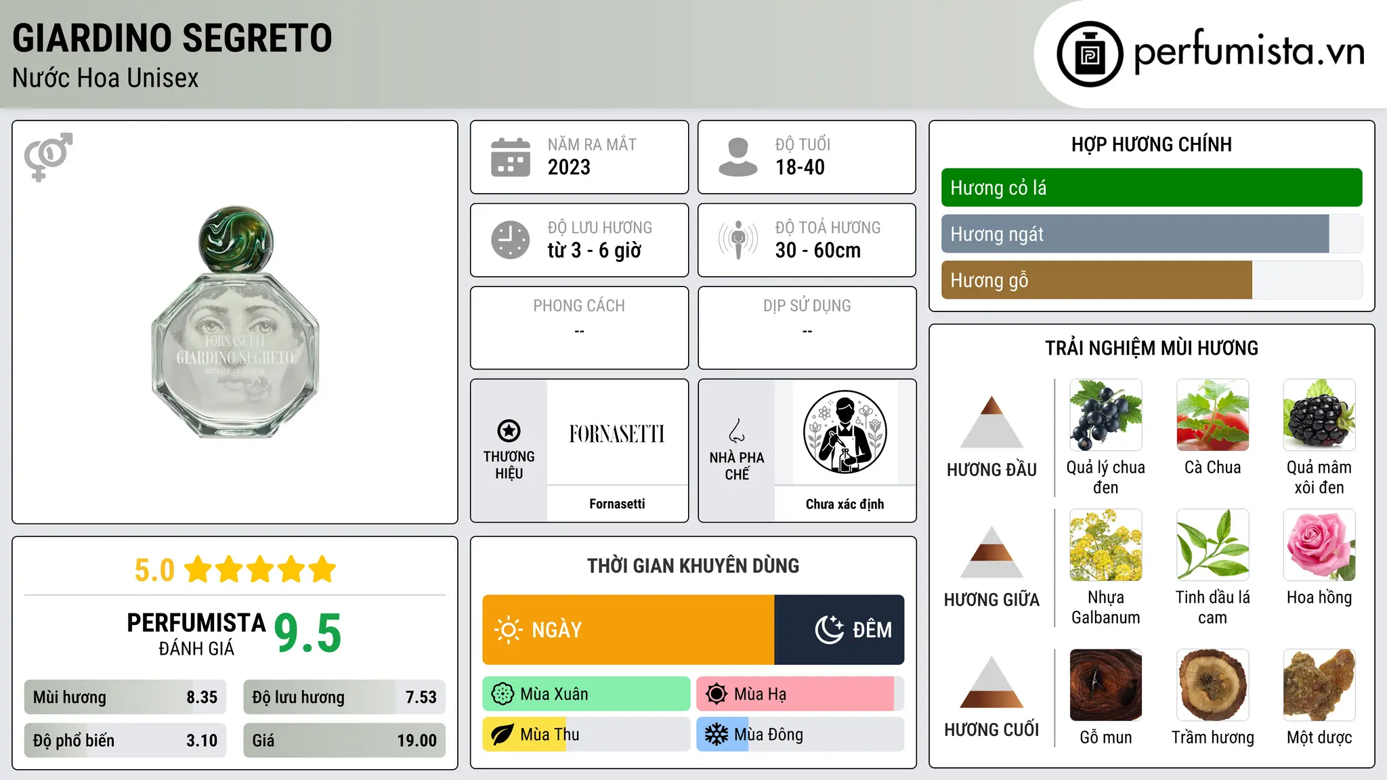
Task: Click the fifth gold rating star
Action: point(322,569)
